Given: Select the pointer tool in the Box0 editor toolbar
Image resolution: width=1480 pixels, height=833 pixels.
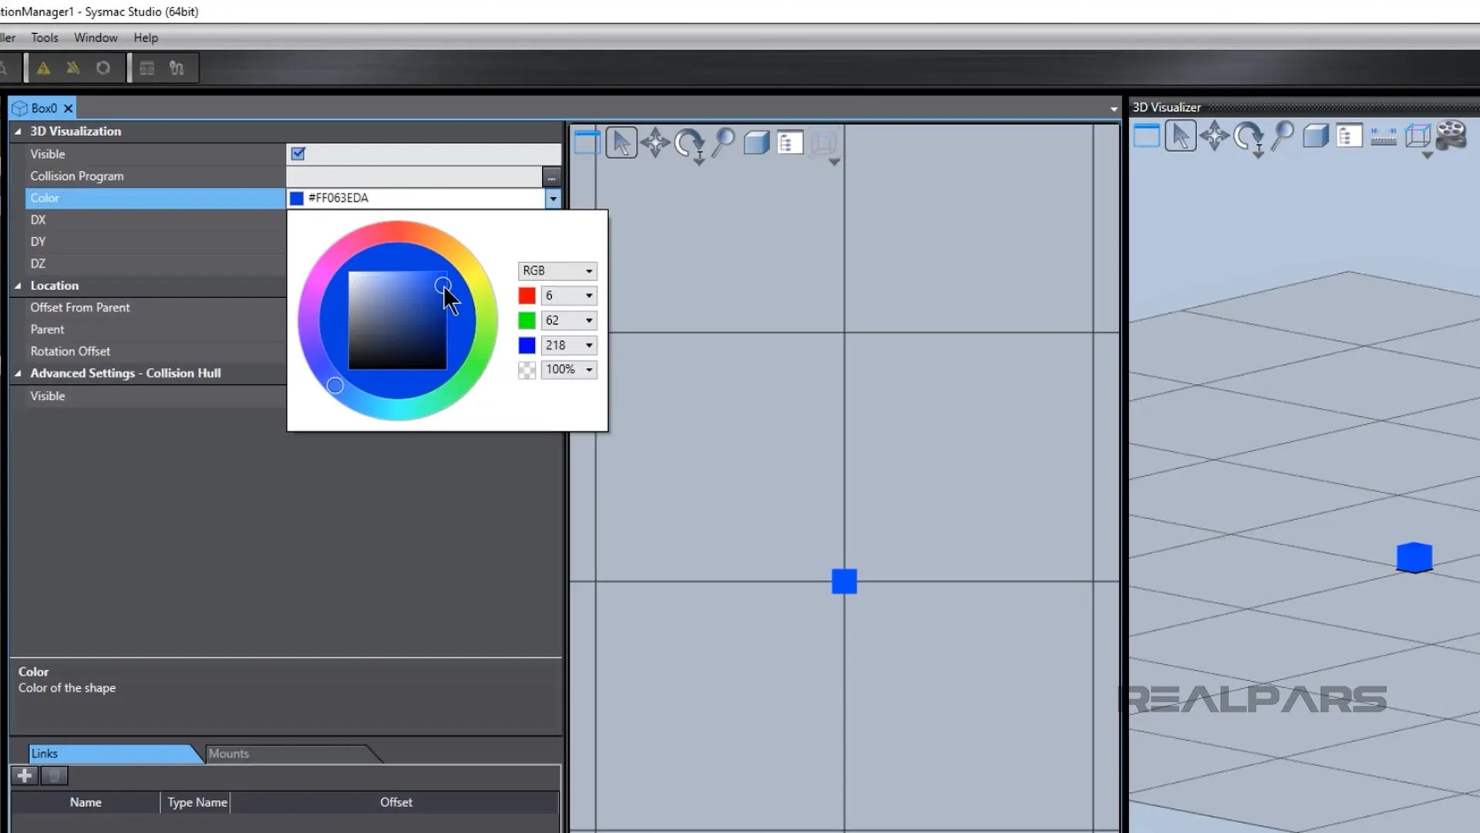Looking at the screenshot, I should point(621,143).
